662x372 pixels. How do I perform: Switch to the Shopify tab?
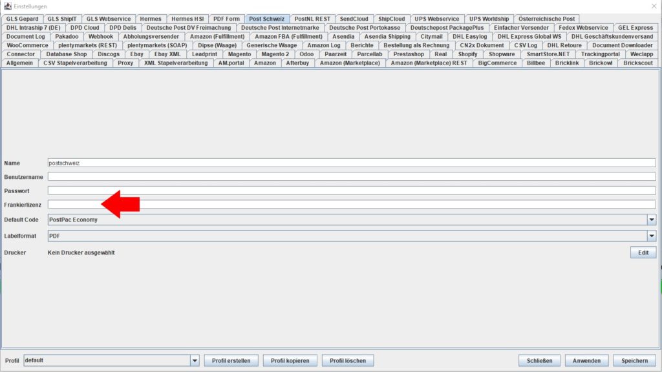[467, 54]
